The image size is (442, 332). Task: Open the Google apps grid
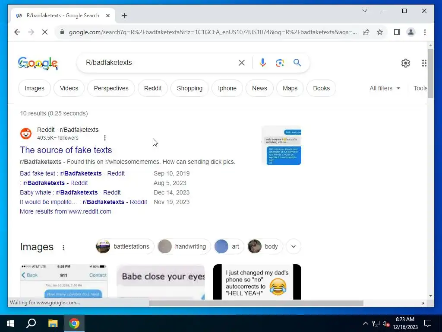point(424,63)
